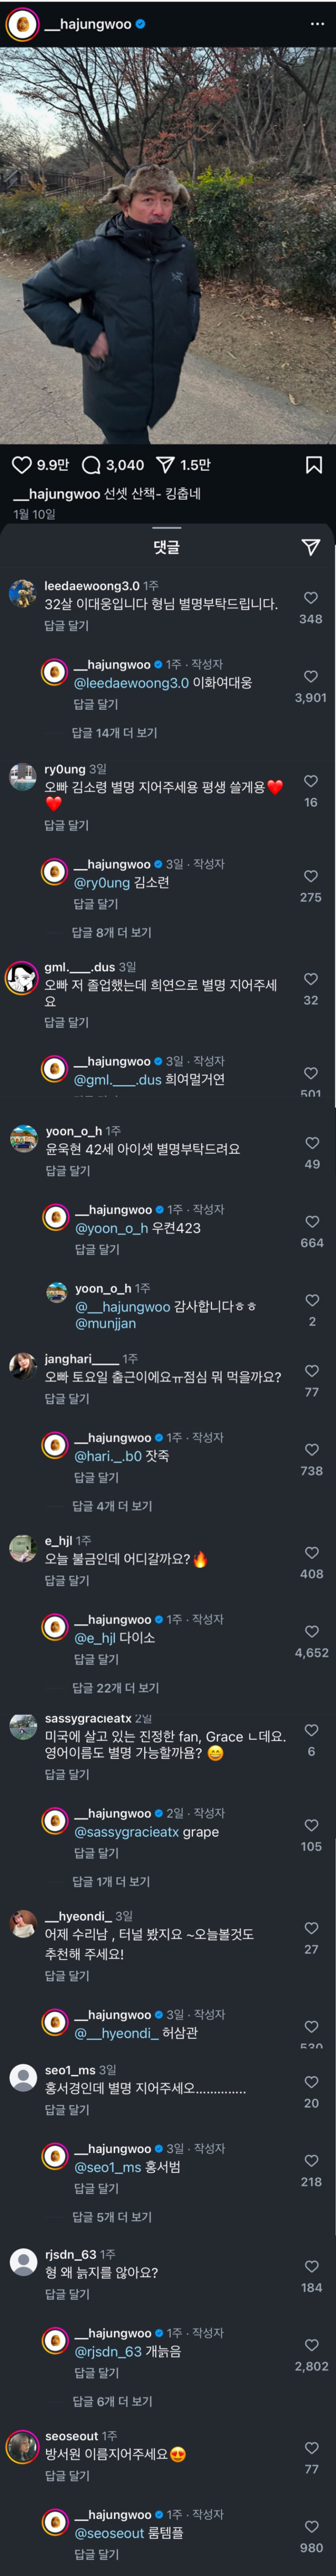Reply to rjsdn_63's comment with 답글 달기
Image resolution: width=336 pixels, height=2576 pixels.
[67, 2294]
